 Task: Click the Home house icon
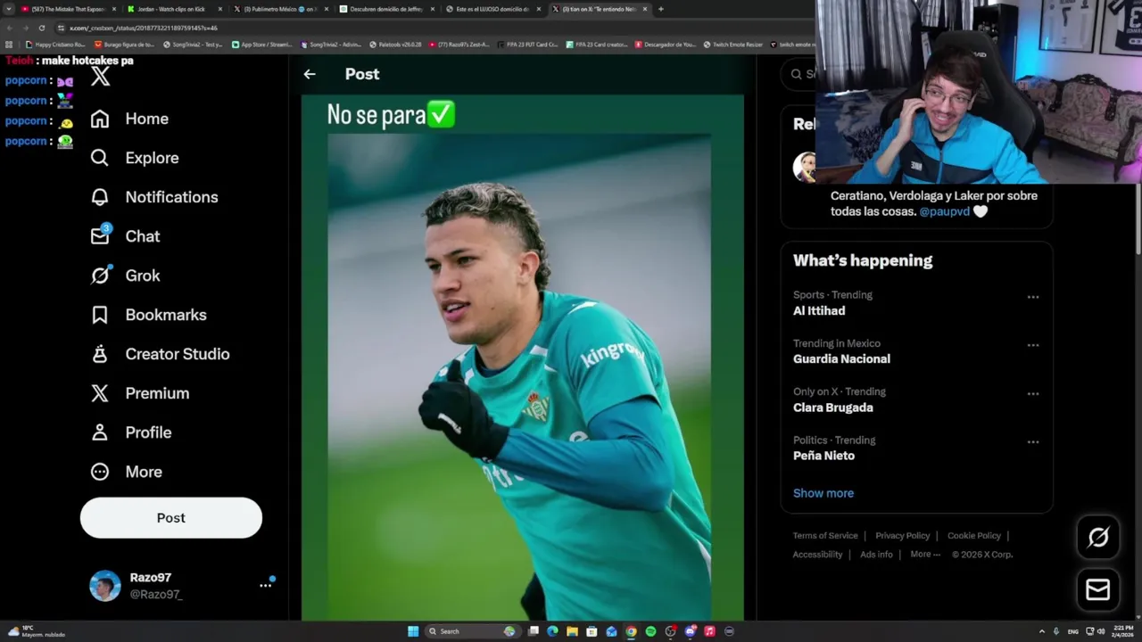coord(100,119)
